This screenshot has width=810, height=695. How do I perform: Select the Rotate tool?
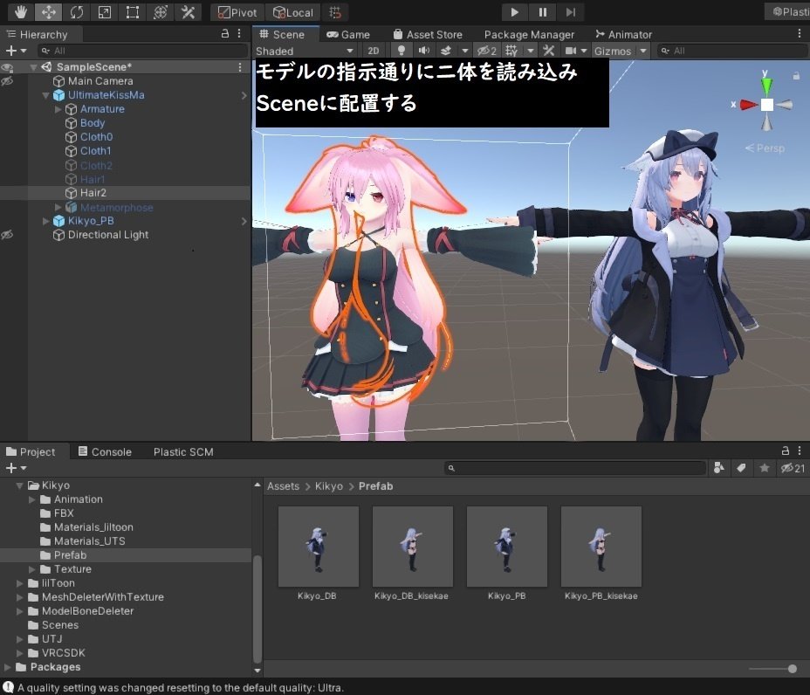click(77, 12)
